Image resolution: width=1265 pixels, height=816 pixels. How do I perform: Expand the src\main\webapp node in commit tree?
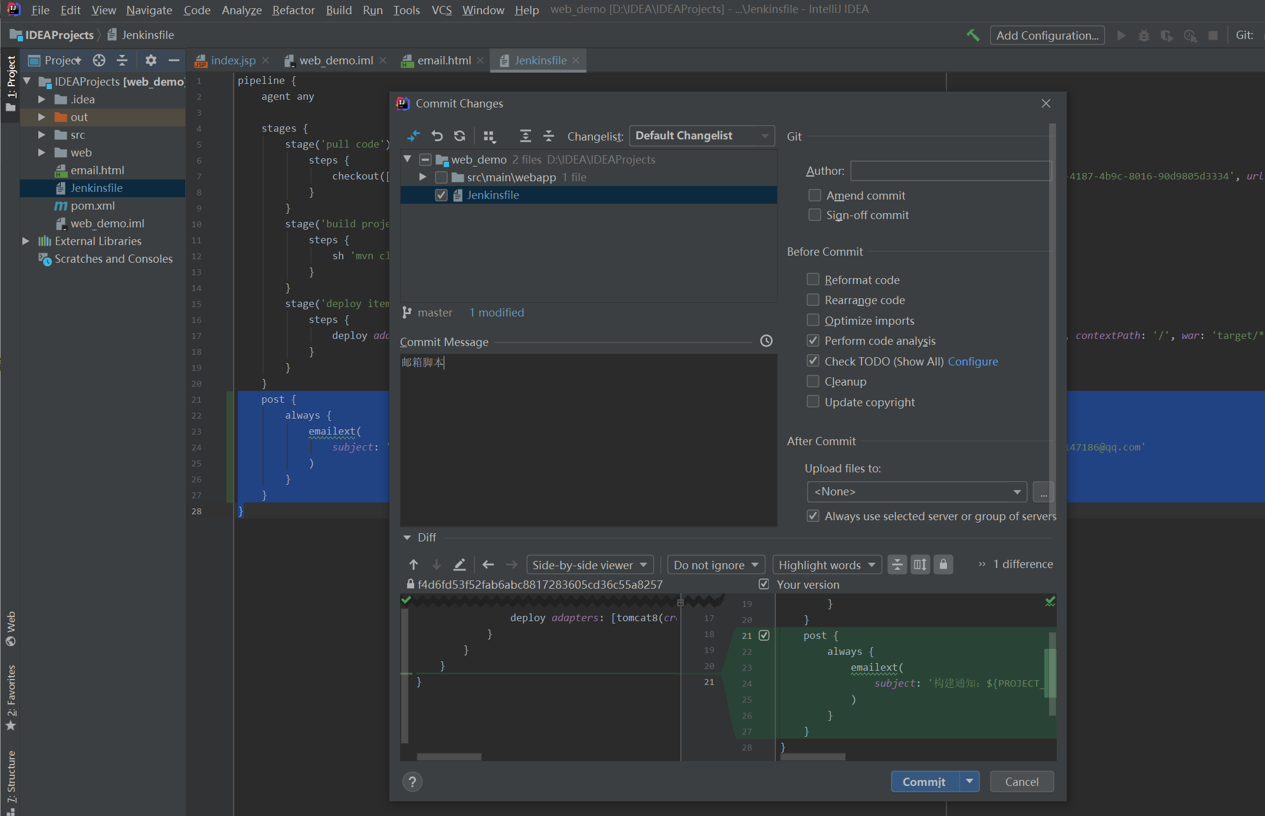422,177
